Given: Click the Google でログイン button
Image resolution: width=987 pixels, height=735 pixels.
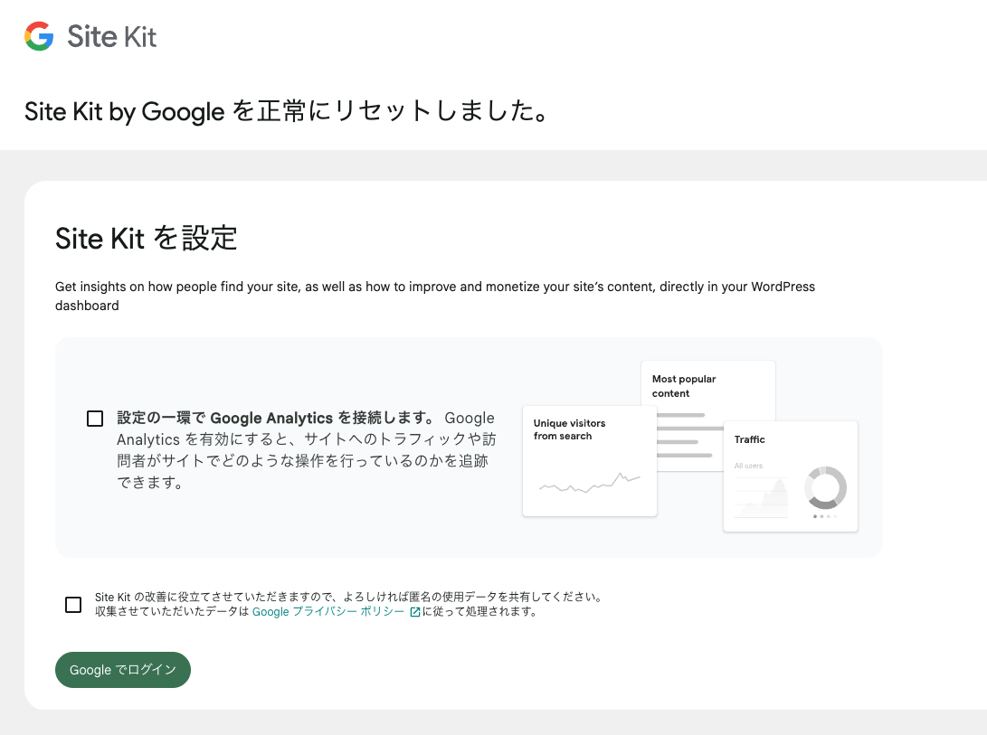Looking at the screenshot, I should click(x=123, y=670).
